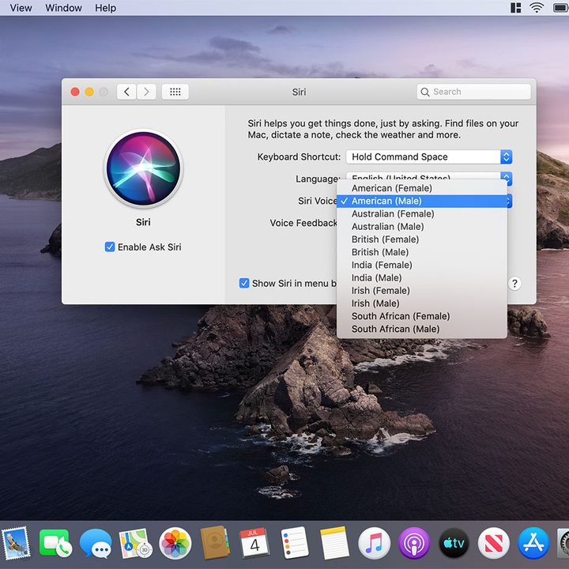Close the Siri preferences window
Screen dimensions: 569x569
click(75, 92)
